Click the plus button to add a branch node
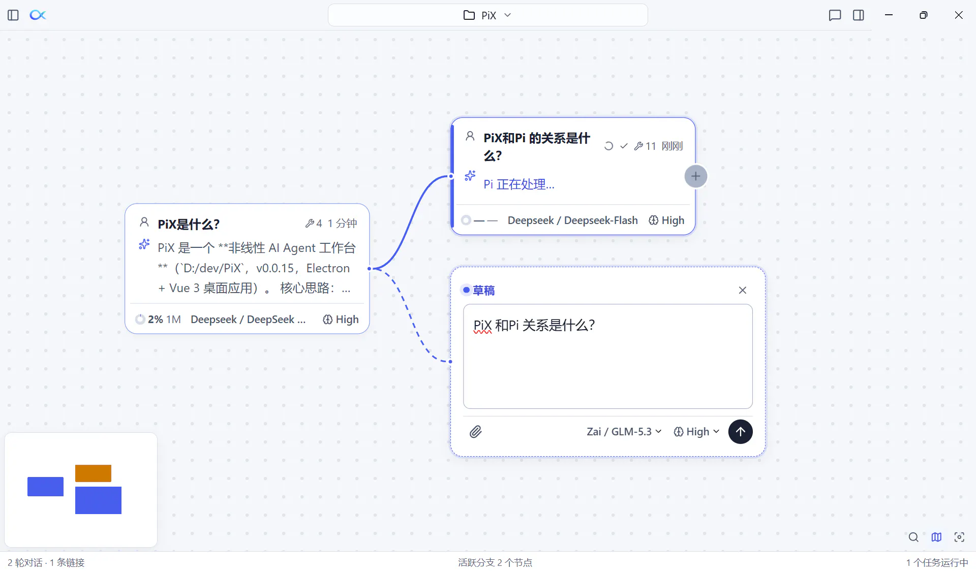The width and height of the screenshot is (976, 573). pyautogui.click(x=696, y=176)
